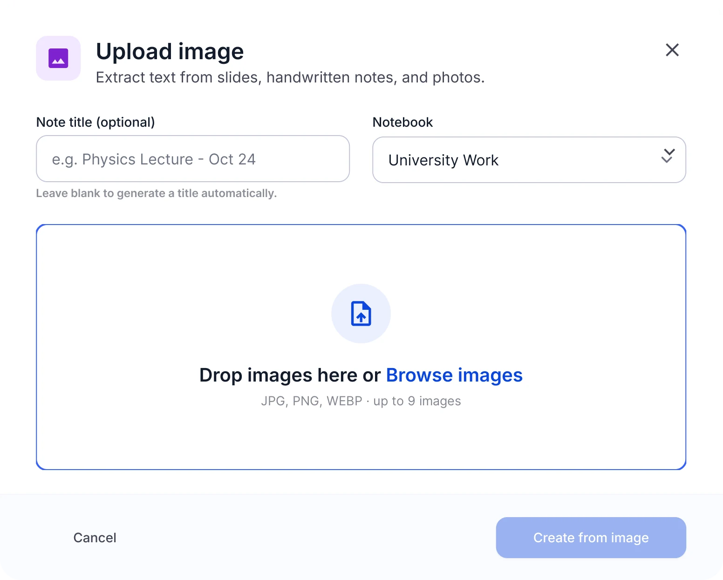Expand notebook list using the chevron arrow

[x=668, y=156]
